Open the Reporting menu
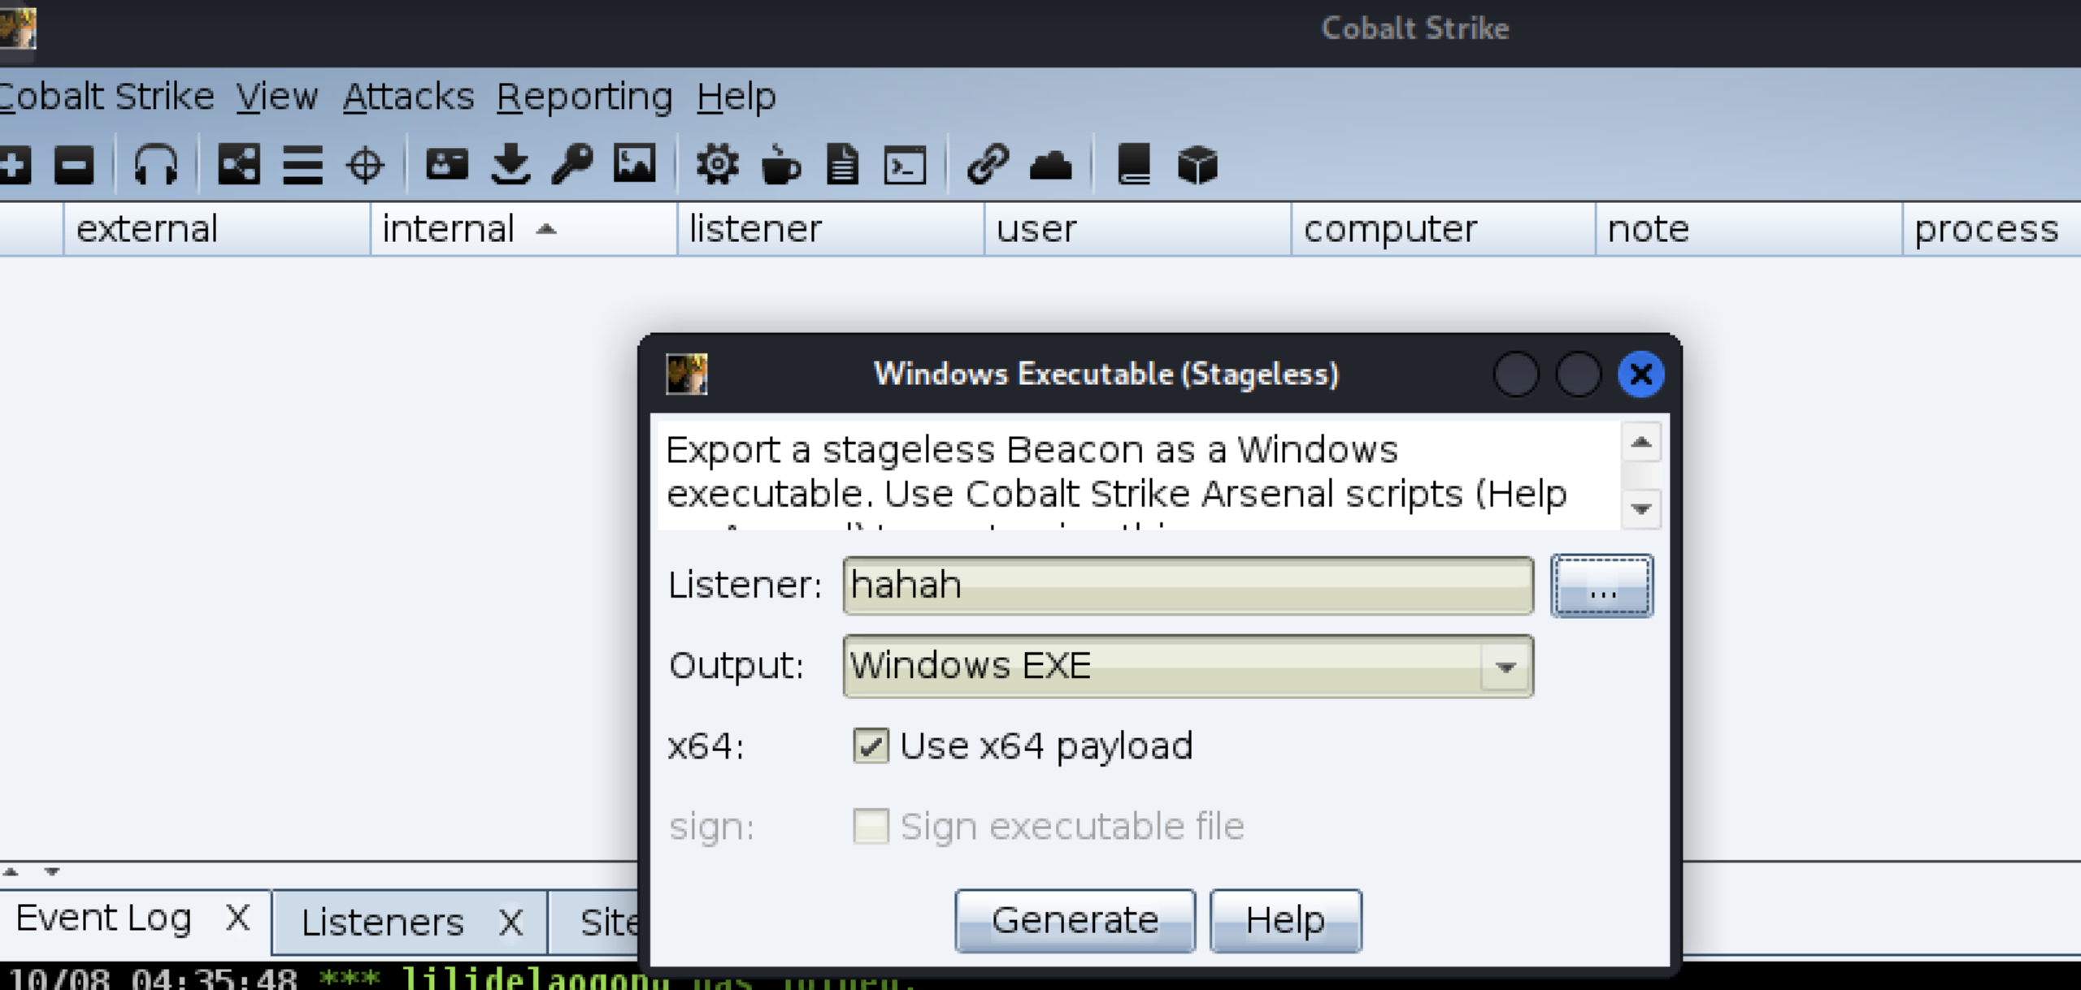Viewport: 2081px width, 990px height. coord(584,97)
